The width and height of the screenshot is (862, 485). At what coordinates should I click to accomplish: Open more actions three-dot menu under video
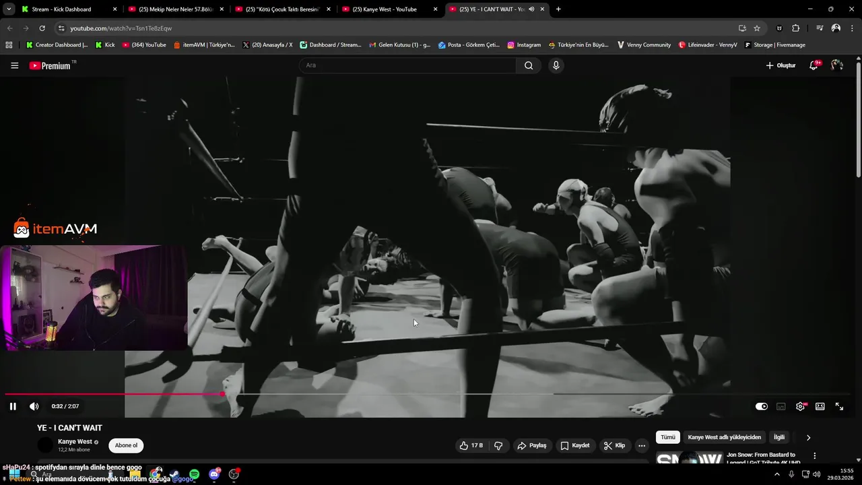[642, 445]
